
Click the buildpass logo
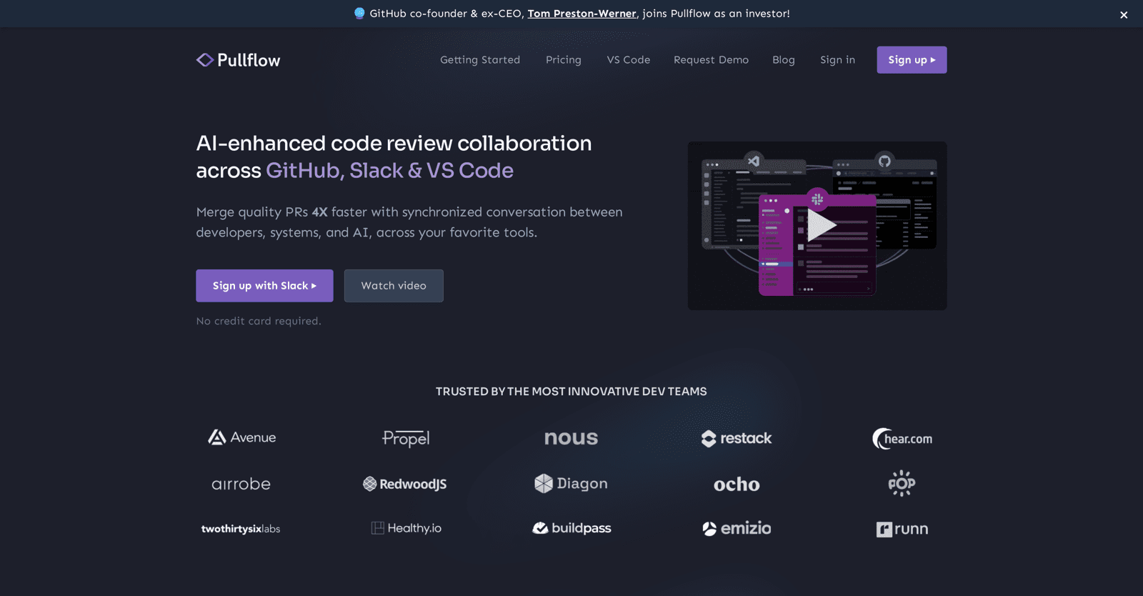(571, 528)
